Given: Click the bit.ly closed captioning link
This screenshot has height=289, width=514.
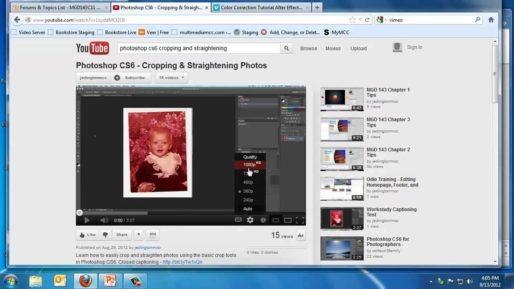Looking at the screenshot, I should 182,262.
